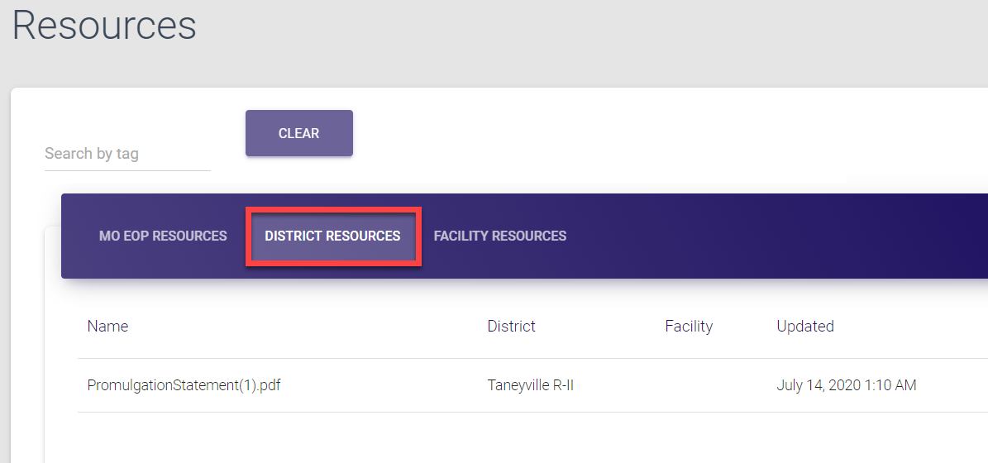
Task: Open the Facility Resources tab
Action: click(499, 236)
